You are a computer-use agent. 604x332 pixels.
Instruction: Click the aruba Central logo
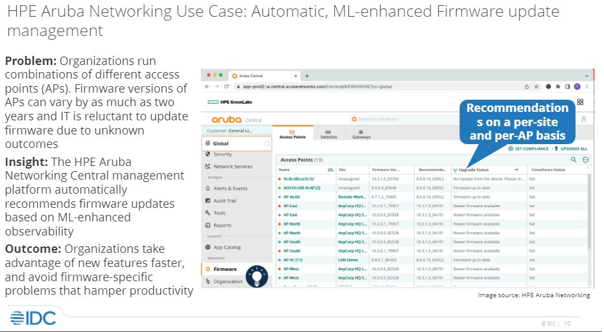[x=236, y=120]
